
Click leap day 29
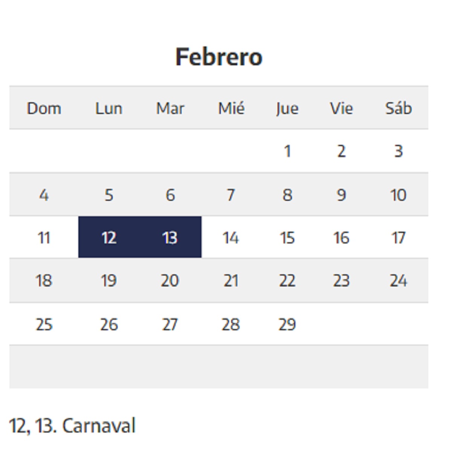pyautogui.click(x=287, y=325)
